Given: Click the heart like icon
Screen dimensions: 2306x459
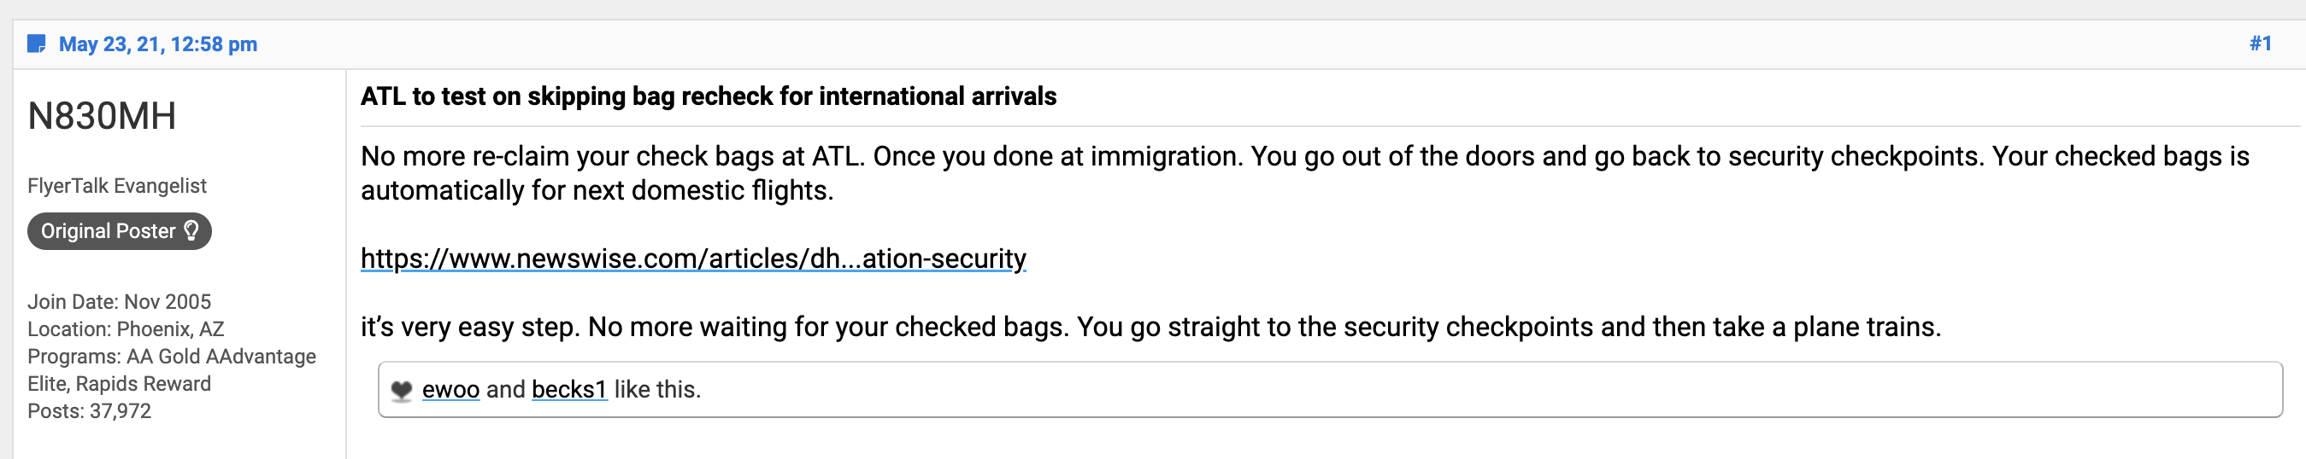Looking at the screenshot, I should pos(402,390).
